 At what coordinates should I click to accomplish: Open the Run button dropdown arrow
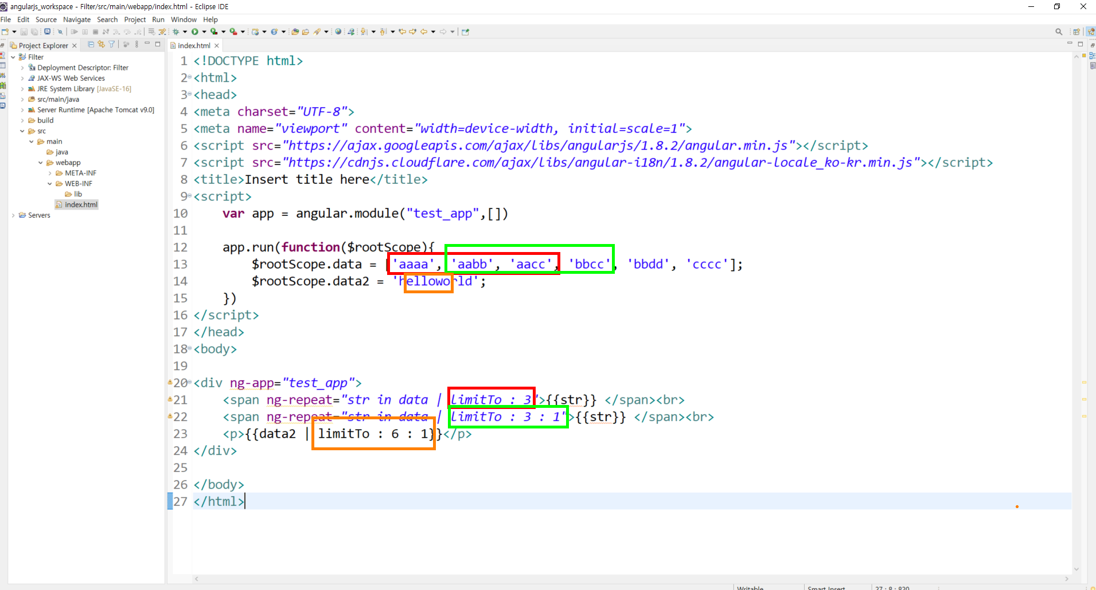pyautogui.click(x=204, y=32)
